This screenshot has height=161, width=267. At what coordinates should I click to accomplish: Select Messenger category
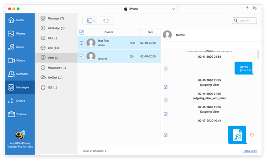[56, 68]
